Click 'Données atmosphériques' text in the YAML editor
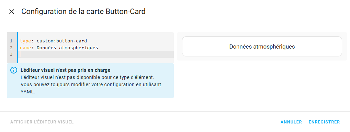 (67, 48)
